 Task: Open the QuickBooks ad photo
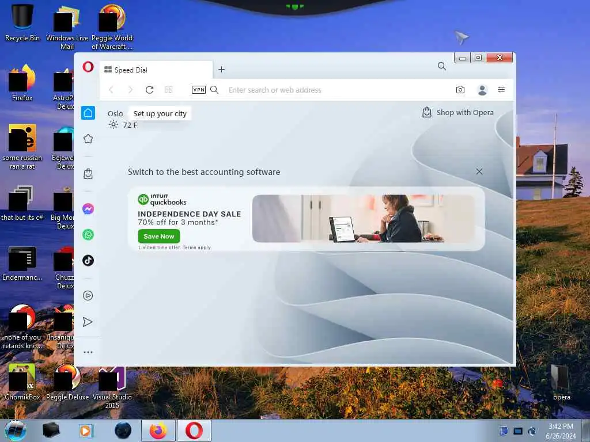tap(364, 218)
